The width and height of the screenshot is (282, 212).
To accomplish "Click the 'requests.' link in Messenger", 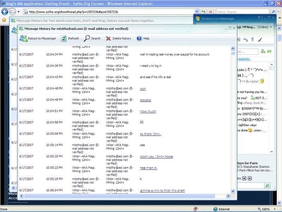I will click(x=244, y=59).
